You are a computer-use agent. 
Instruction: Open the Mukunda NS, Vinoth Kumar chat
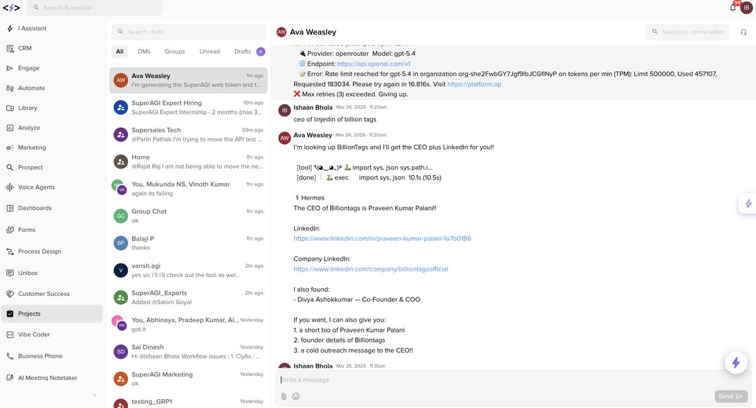188,188
